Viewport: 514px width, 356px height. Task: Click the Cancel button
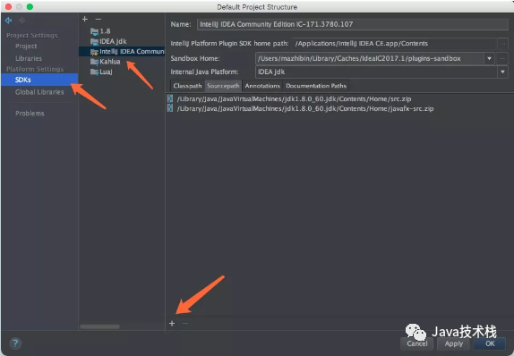click(x=417, y=343)
